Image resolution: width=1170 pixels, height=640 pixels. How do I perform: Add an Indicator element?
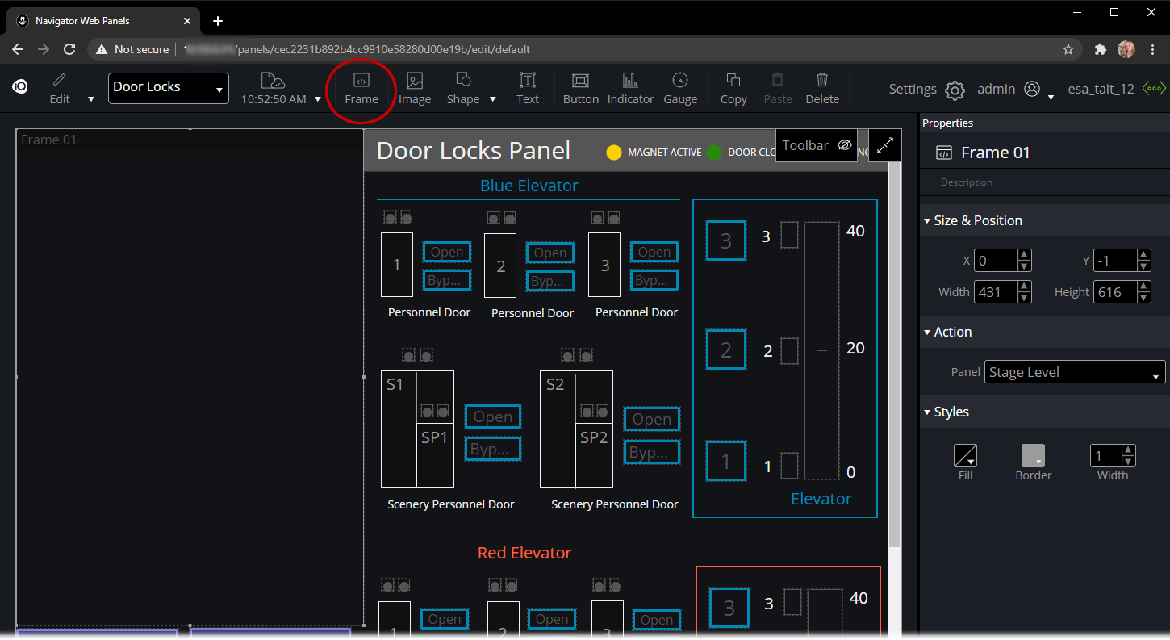coord(630,88)
